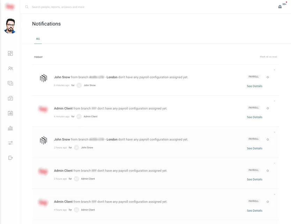Toggle read circle on last notification
291x224 pixels.
[x=268, y=202]
